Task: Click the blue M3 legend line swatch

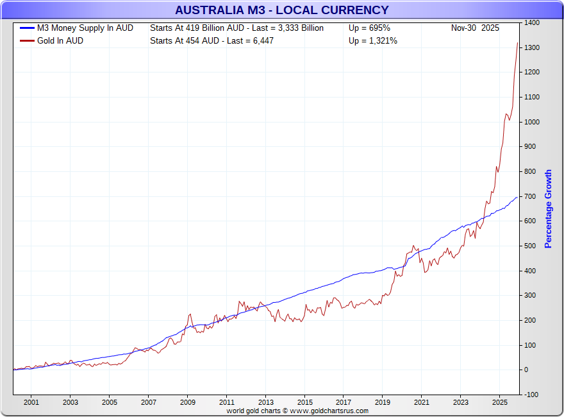Action: click(x=27, y=28)
